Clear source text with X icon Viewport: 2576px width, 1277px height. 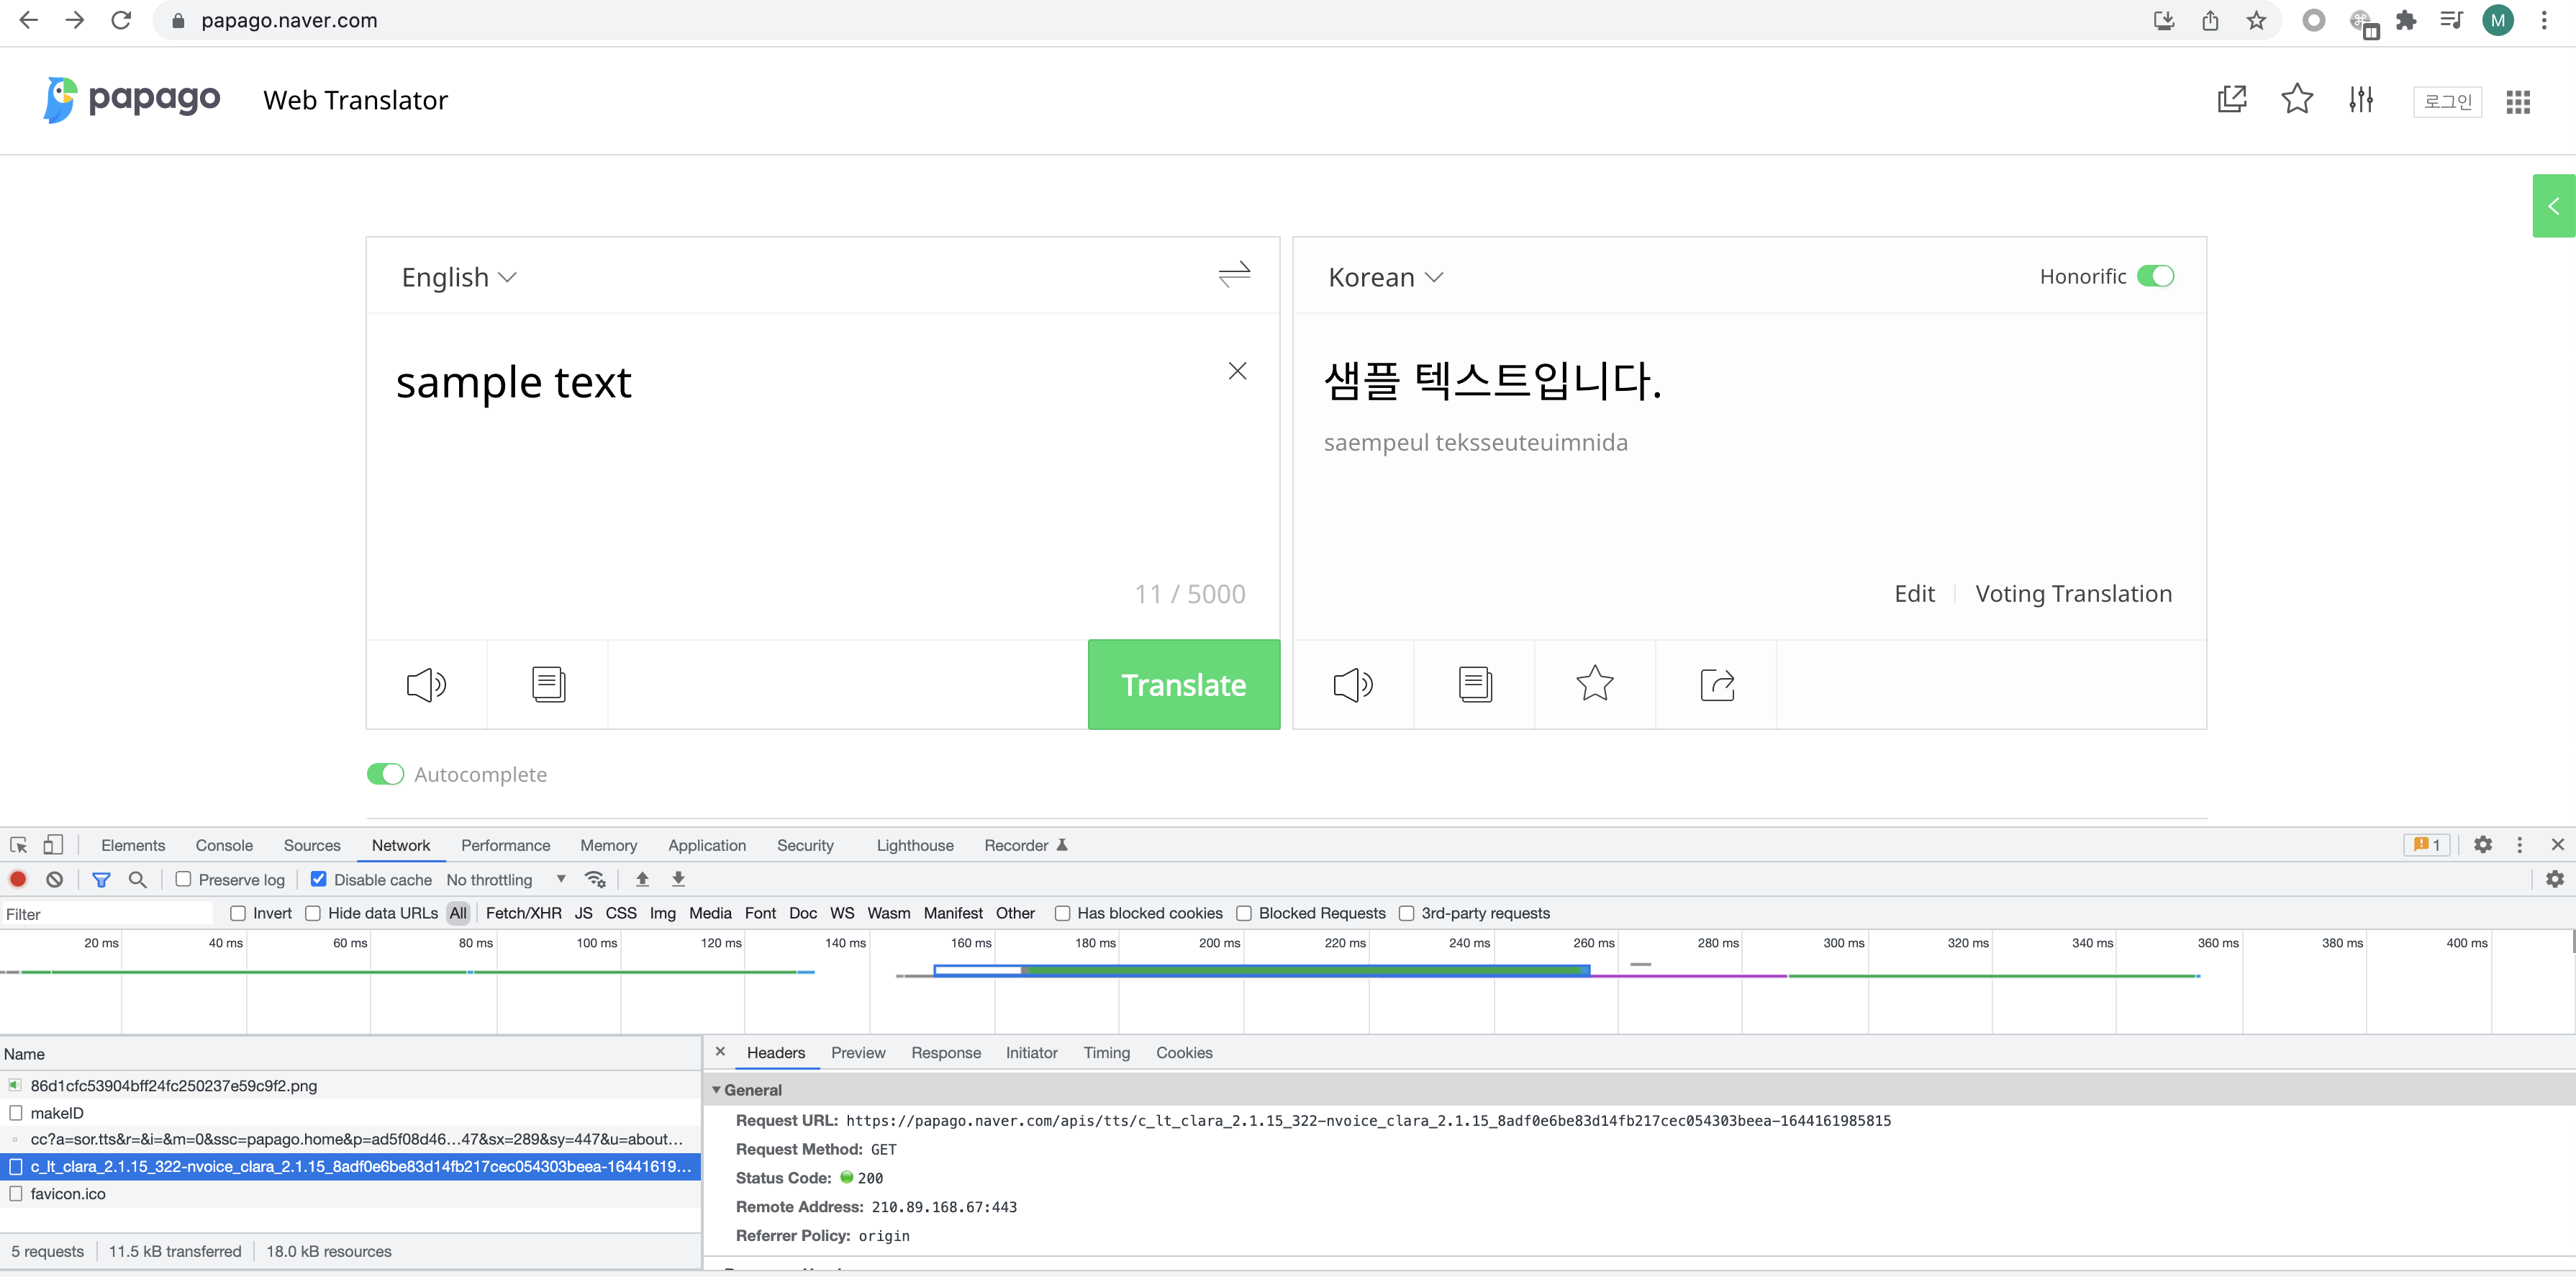tap(1237, 371)
